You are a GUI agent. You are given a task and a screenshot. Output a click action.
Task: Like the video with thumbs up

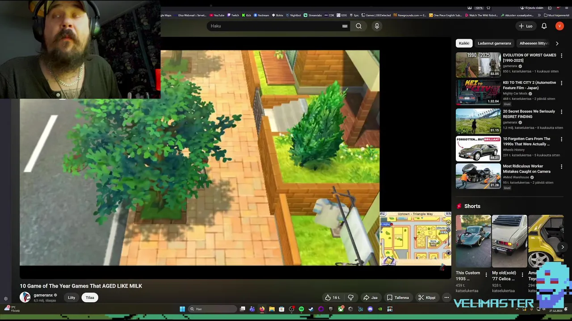pyautogui.click(x=332, y=297)
